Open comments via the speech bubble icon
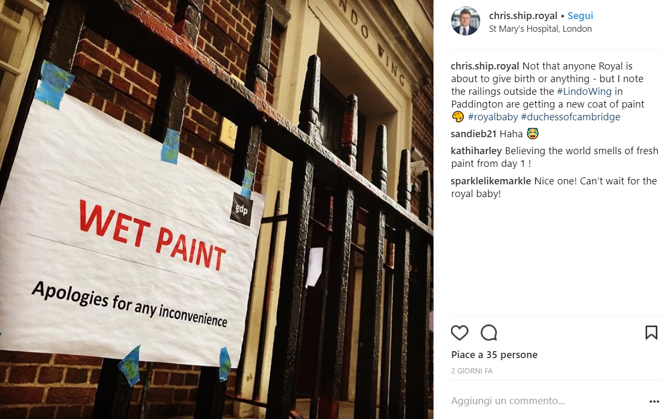Viewport: 663px width, 419px height. pos(489,333)
